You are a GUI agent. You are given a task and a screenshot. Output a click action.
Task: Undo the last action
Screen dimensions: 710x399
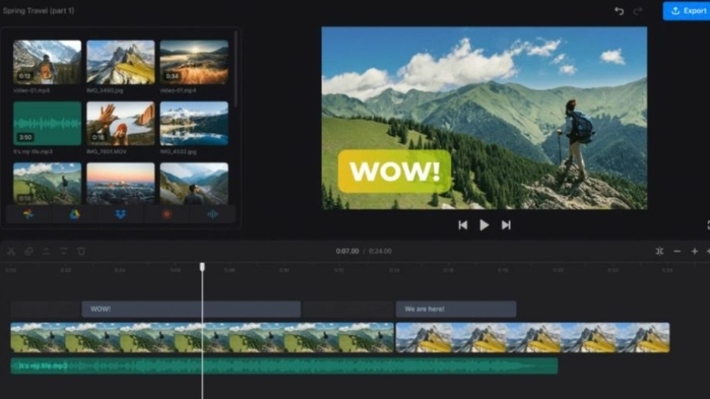click(619, 11)
